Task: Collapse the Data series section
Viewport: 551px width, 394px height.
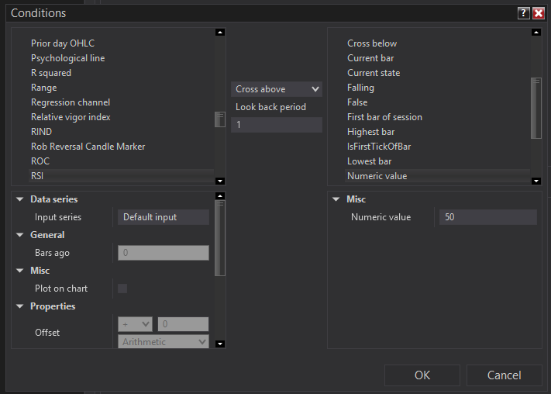Action: click(x=19, y=199)
